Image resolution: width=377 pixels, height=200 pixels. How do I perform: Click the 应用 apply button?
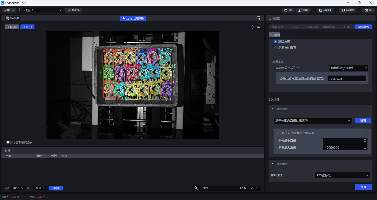(363, 187)
